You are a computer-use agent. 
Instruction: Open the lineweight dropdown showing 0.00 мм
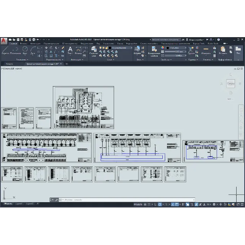click(x=176, y=52)
